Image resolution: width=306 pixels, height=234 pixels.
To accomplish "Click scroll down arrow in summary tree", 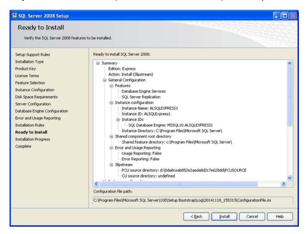I will 290,178.
